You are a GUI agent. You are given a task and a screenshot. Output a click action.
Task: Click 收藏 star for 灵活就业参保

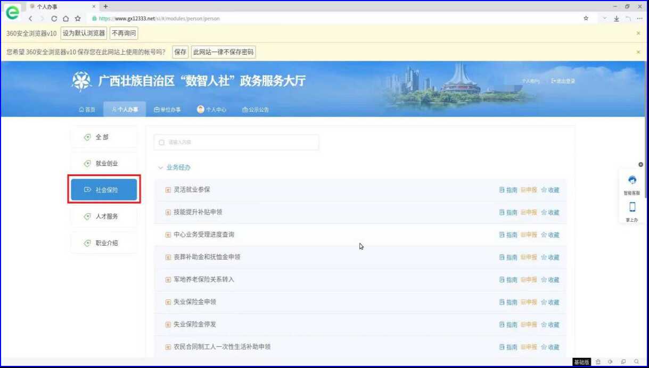pyautogui.click(x=550, y=190)
